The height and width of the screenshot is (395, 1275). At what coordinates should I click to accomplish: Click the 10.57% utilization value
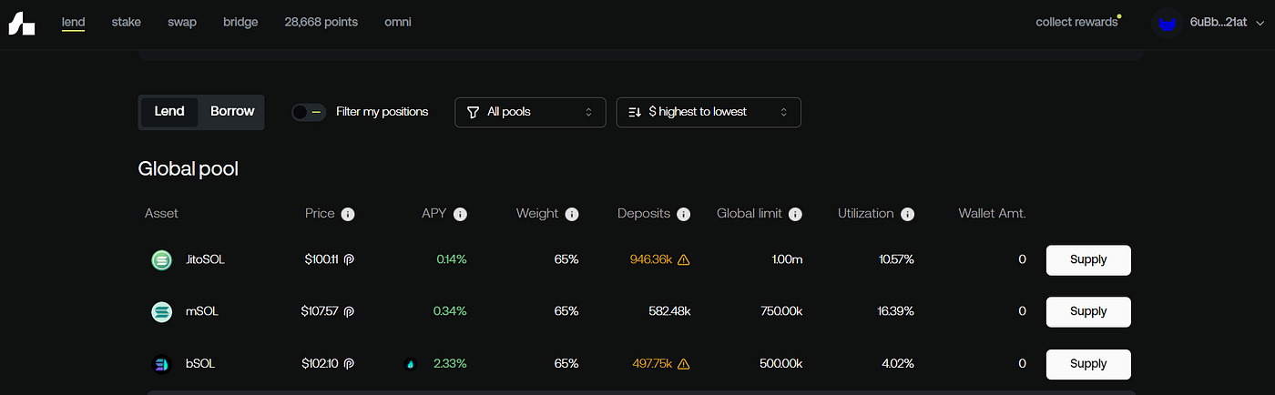point(896,259)
